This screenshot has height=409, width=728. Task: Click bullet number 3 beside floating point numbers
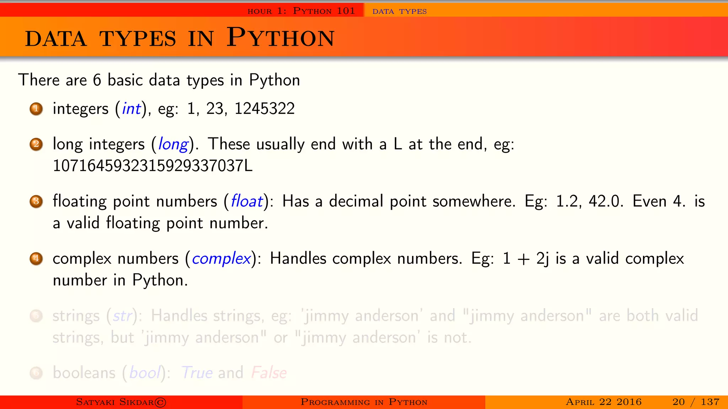[36, 201]
